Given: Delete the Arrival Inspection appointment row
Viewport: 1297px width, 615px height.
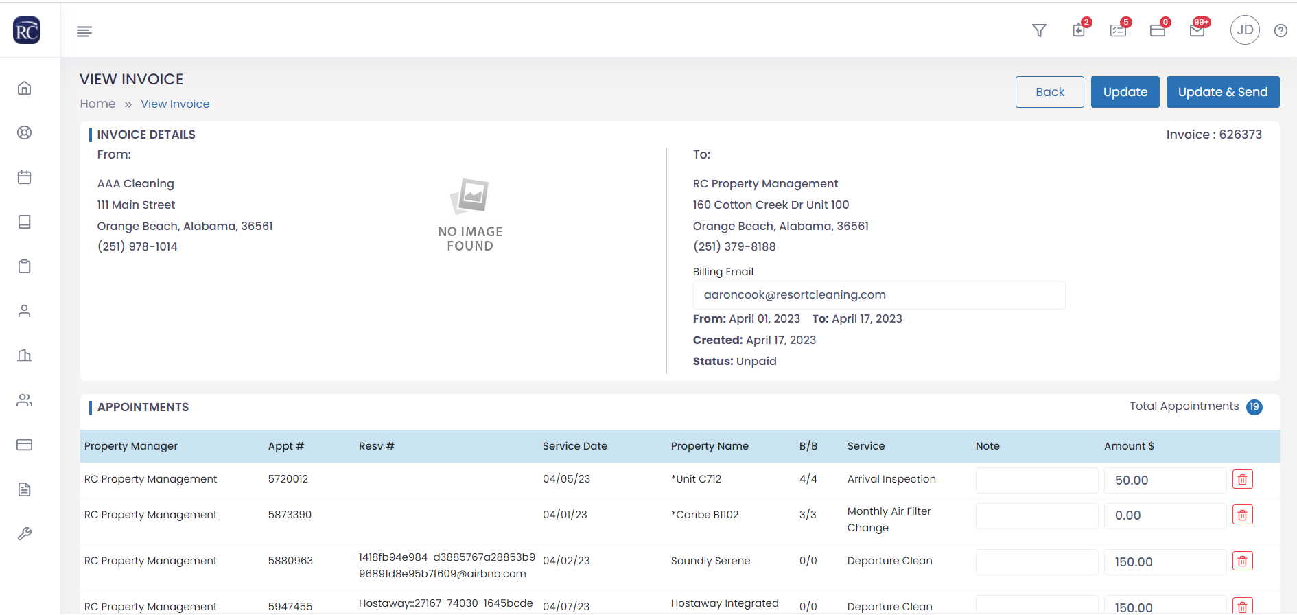Looking at the screenshot, I should coord(1243,480).
